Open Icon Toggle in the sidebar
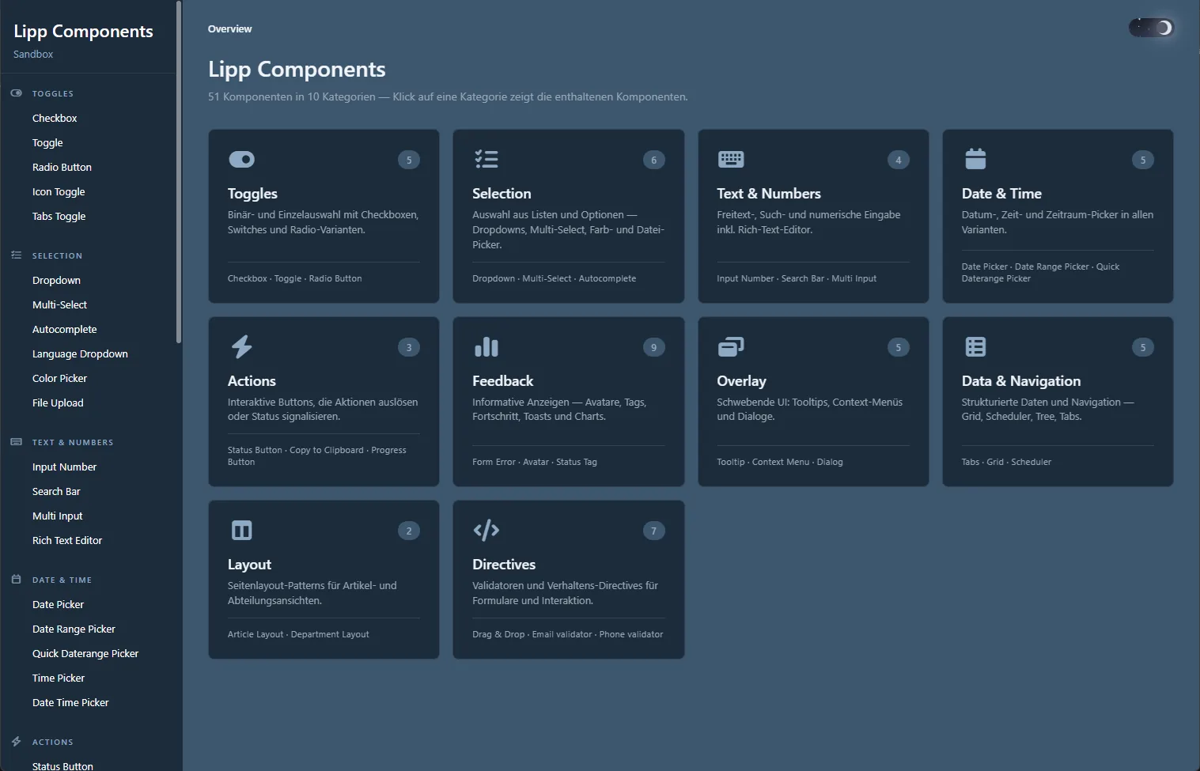 click(59, 191)
